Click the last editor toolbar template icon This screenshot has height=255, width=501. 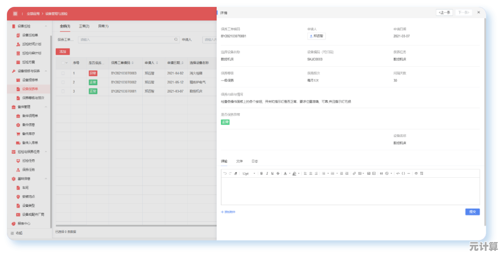pyautogui.click(x=422, y=174)
